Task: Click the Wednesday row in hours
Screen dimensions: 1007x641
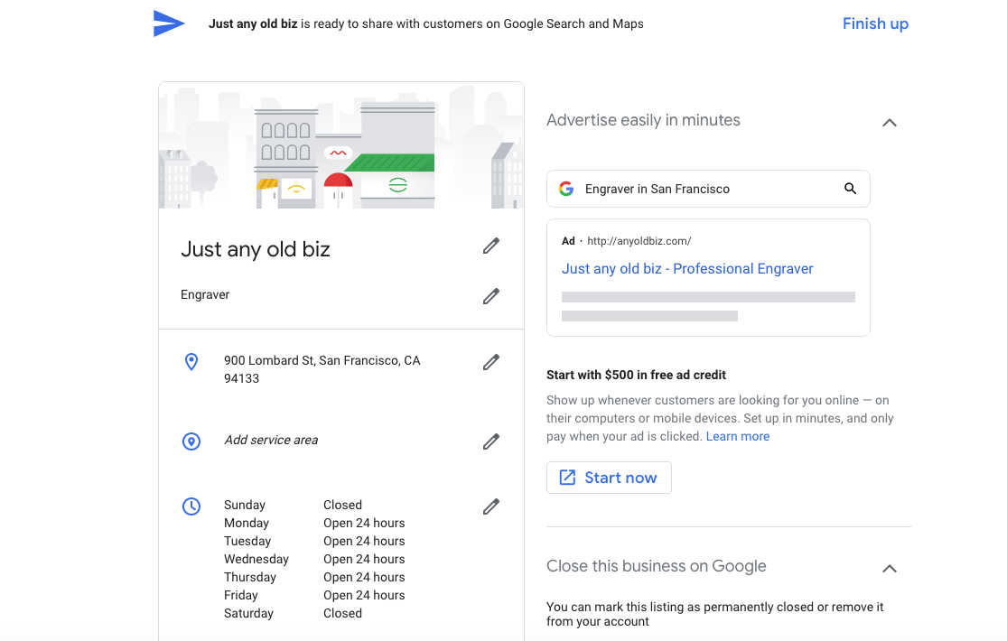Action: (x=314, y=559)
